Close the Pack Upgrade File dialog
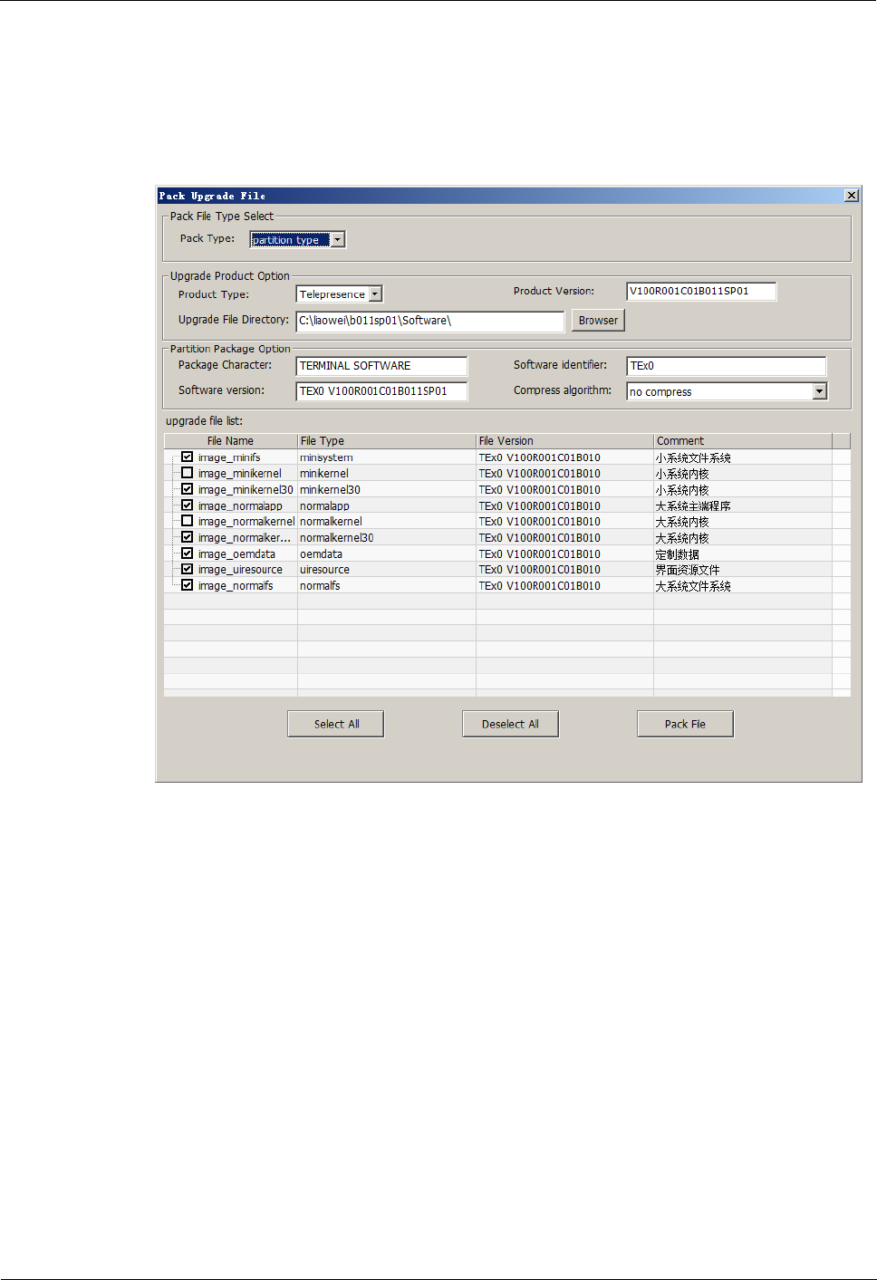 (851, 196)
